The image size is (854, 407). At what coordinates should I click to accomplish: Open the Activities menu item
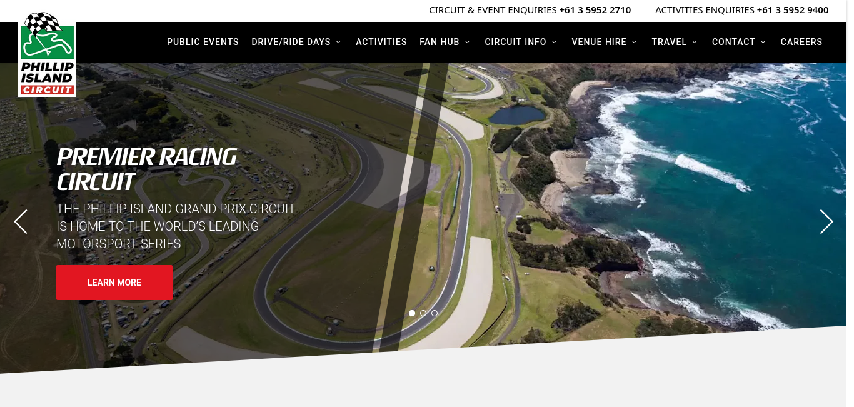click(x=381, y=42)
